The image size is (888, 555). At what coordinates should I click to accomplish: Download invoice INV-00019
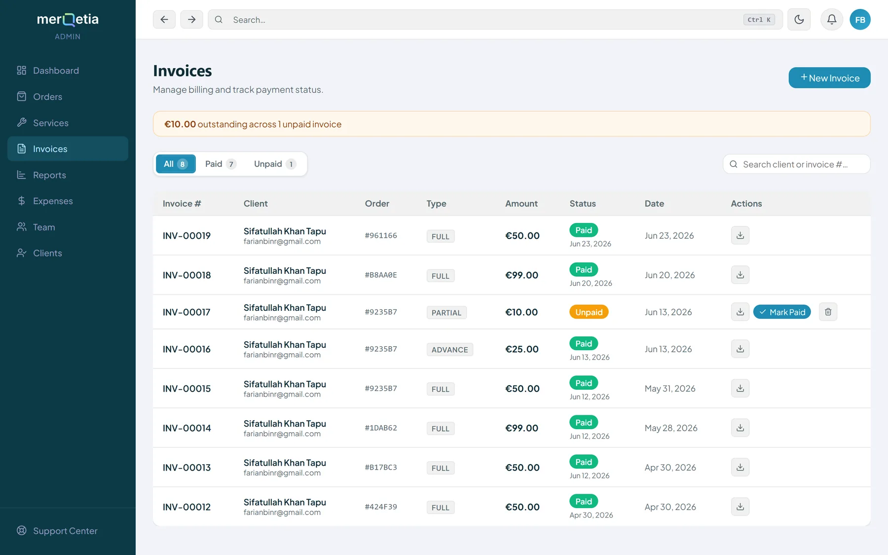(x=740, y=235)
